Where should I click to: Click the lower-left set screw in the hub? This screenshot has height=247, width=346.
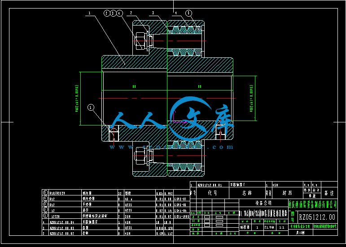point(113,134)
